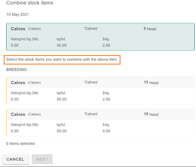Image resolution: width=196 pixels, height=167 pixels.
Task: Click the Rating/hd (kg.DM) label in top card
Action: [x=24, y=39]
